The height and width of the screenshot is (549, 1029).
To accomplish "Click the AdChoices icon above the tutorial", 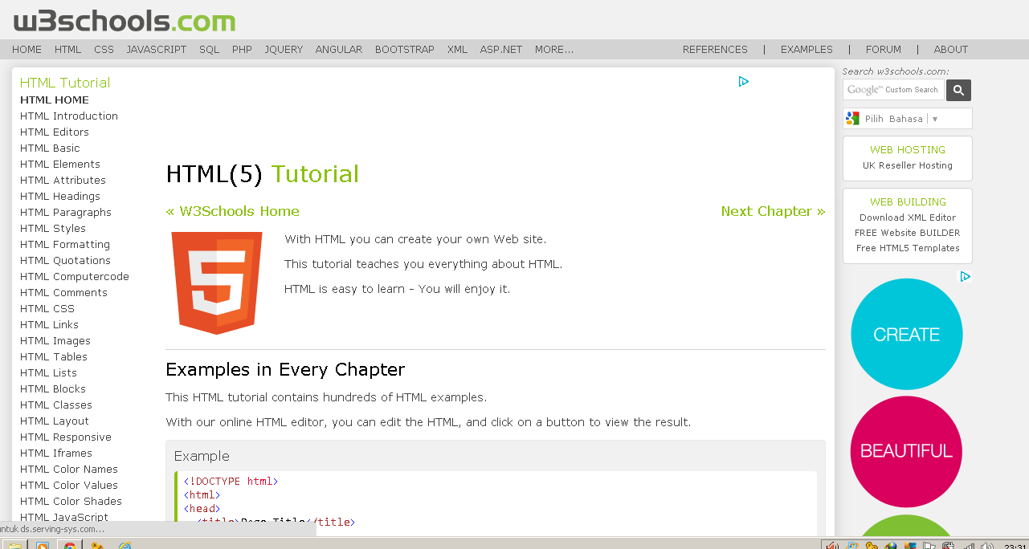I will point(744,81).
